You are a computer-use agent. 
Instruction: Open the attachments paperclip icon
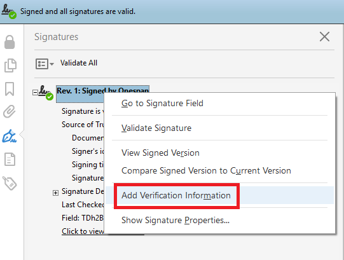9,111
